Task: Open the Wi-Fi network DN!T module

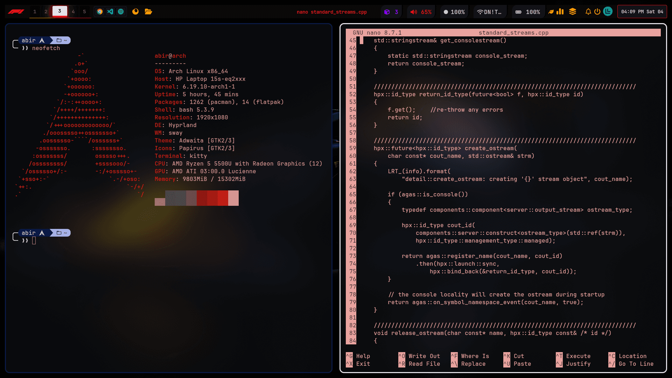Action: 490,12
